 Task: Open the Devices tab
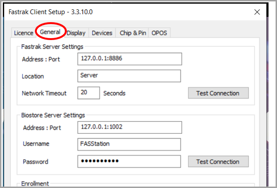click(102, 33)
